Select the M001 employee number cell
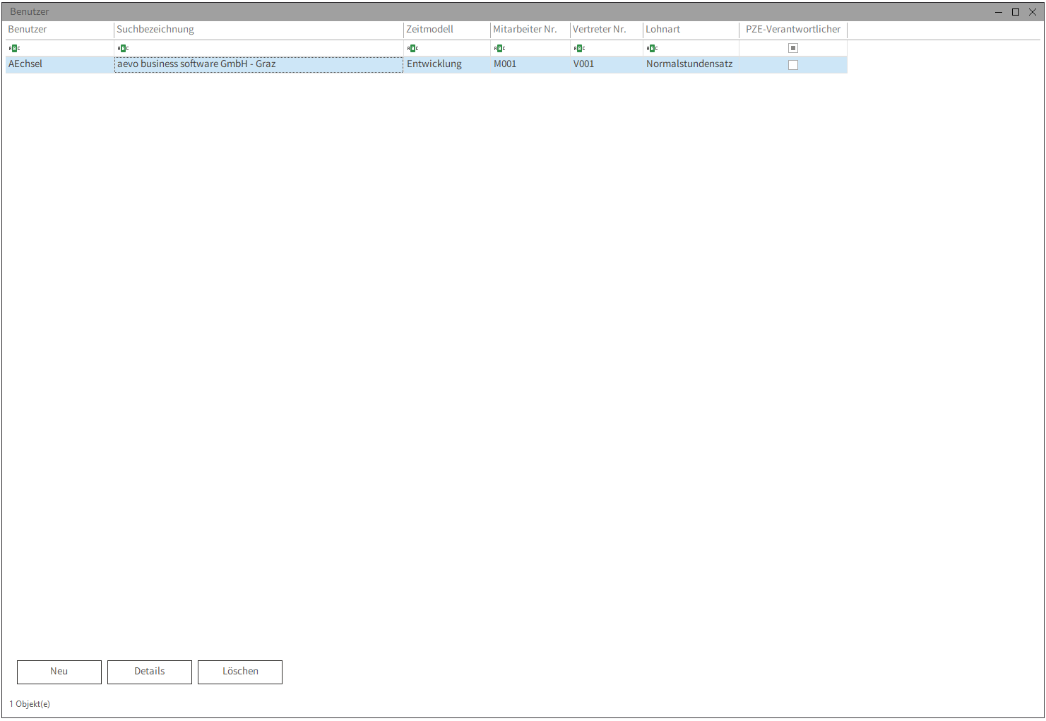This screenshot has height=721, width=1046. (x=530, y=64)
